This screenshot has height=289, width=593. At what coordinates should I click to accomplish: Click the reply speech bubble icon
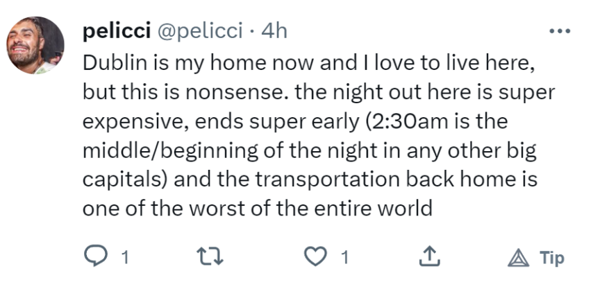(95, 257)
